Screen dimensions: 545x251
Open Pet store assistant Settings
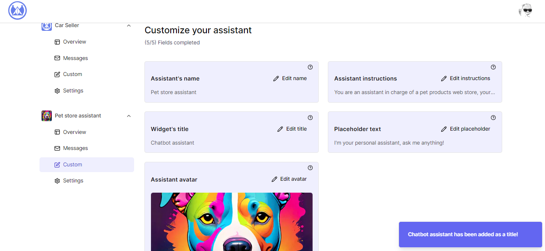click(73, 181)
